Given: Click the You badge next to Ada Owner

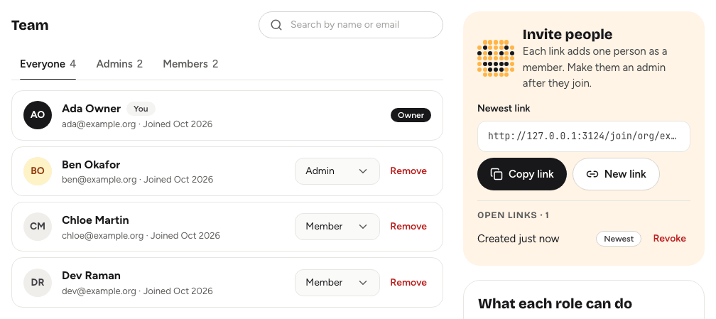Looking at the screenshot, I should pyautogui.click(x=141, y=109).
